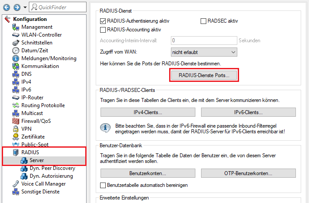Click the RADIUS server icon

(x=16, y=152)
